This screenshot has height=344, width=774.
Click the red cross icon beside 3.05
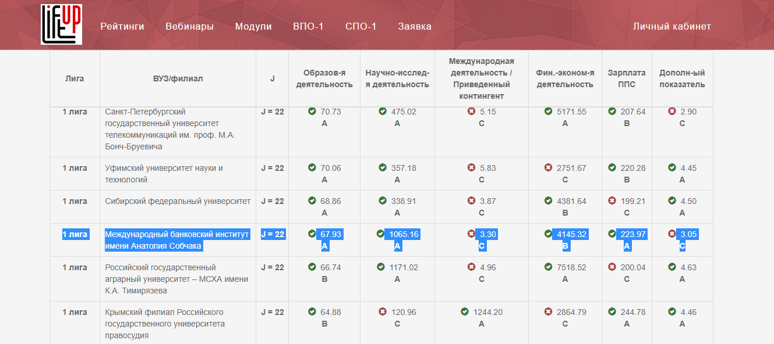pyautogui.click(x=672, y=234)
